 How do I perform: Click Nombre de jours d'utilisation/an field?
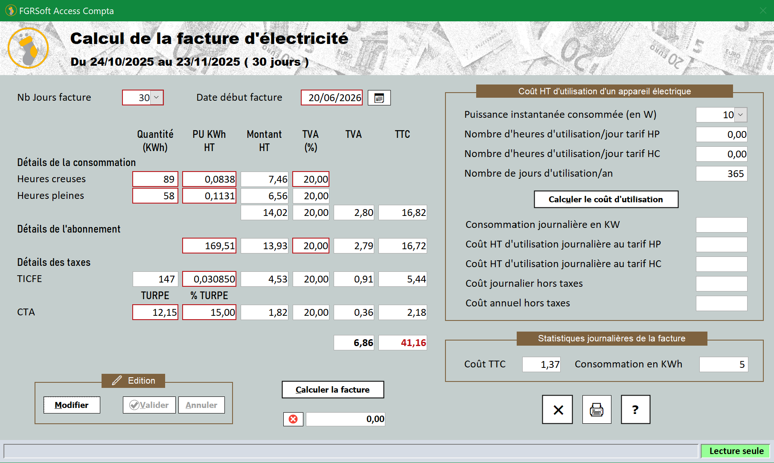coord(722,174)
